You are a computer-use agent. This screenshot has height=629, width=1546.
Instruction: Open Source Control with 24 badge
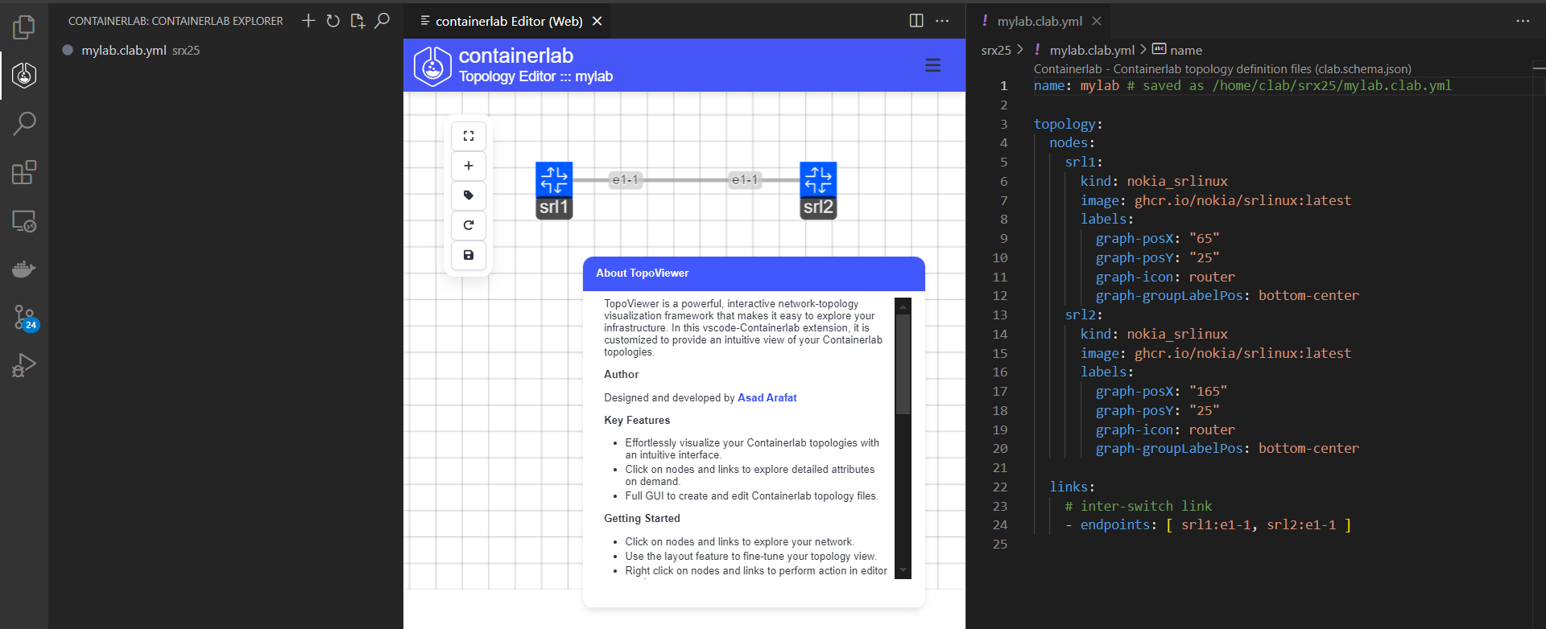pyautogui.click(x=24, y=317)
